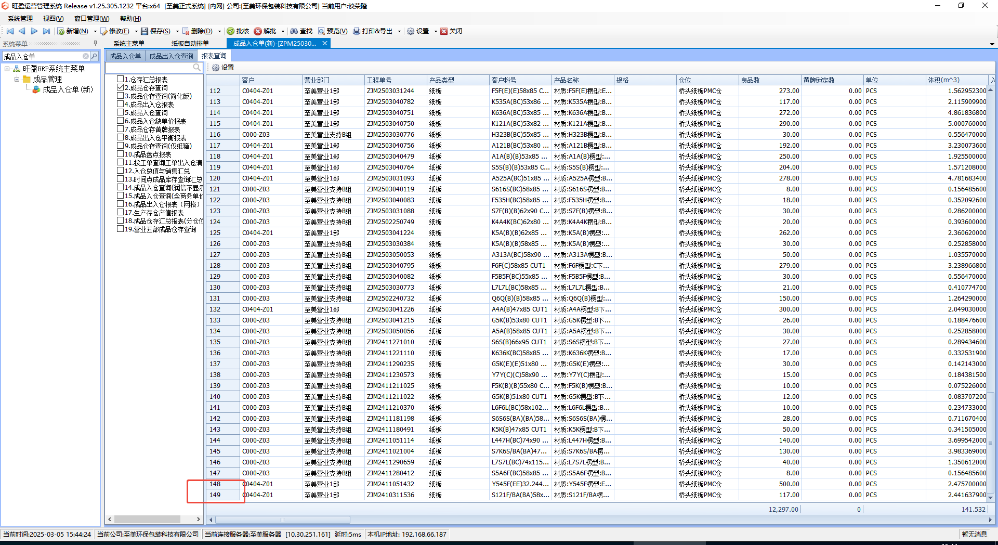Sort by the 客户料号 column header
The image size is (998, 545).
520,80
